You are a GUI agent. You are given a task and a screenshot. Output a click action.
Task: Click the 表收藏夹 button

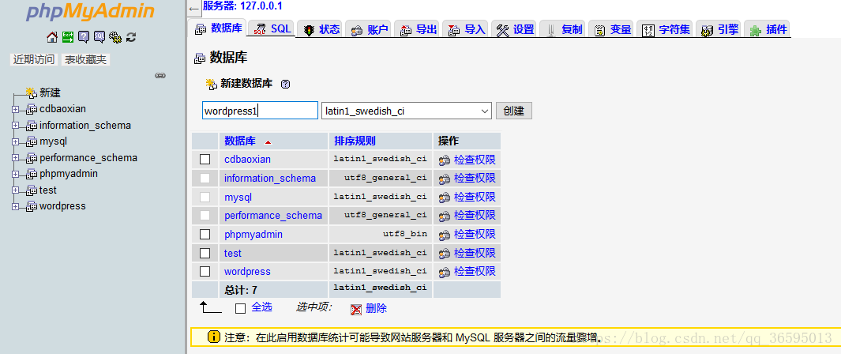[x=86, y=59]
